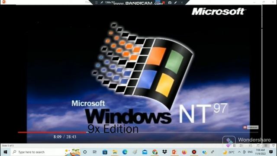This screenshot has height=156, width=277.
Task: Click the Bandicam screenshot camera icon
Action: click(170, 3)
